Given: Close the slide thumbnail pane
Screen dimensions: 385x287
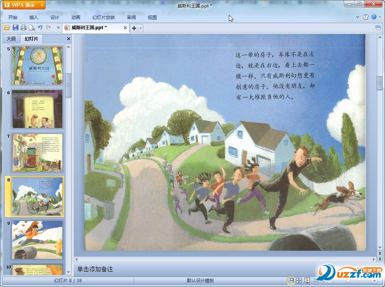Looking at the screenshot, I should (69, 39).
